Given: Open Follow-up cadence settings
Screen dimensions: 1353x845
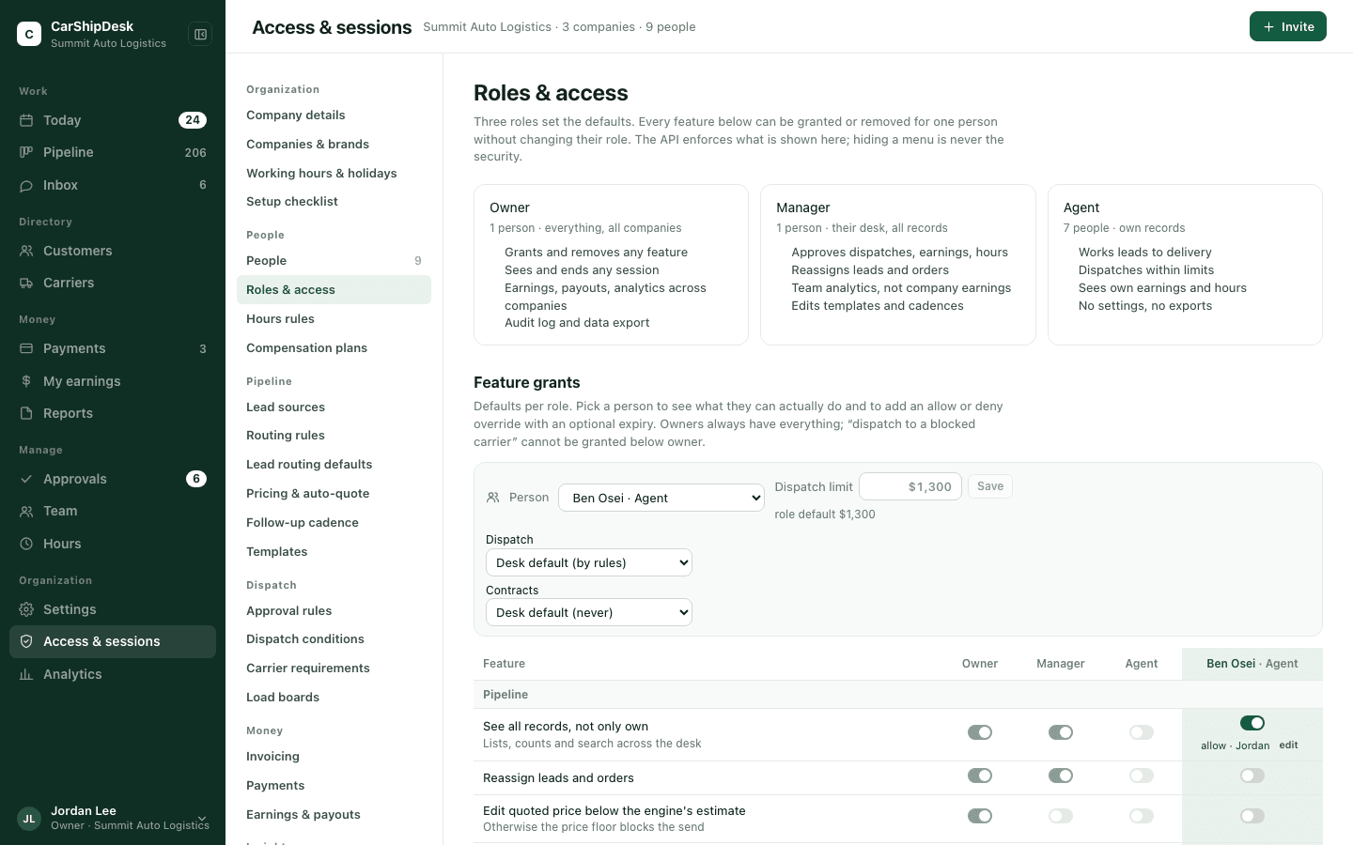Looking at the screenshot, I should click(x=334, y=523).
